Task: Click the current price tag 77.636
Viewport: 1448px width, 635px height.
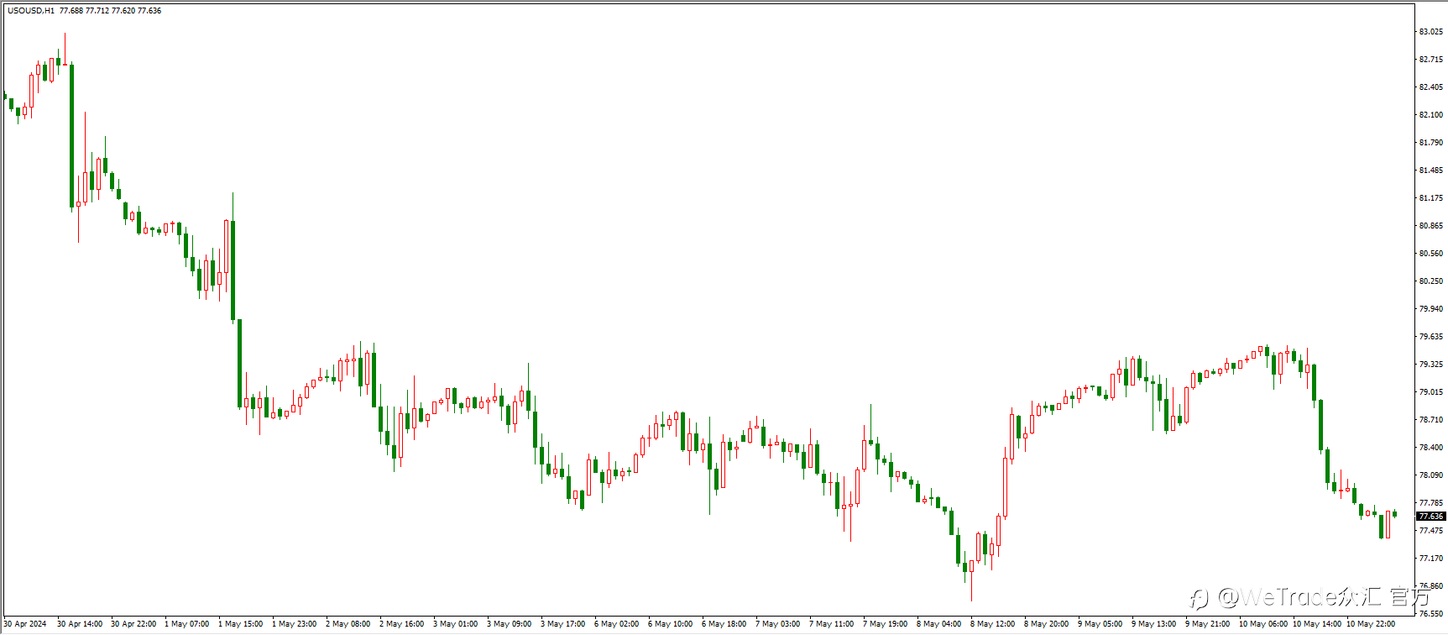Action: (1431, 517)
